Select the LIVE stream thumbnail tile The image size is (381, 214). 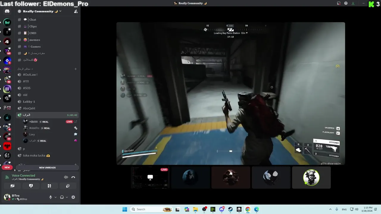151,177
